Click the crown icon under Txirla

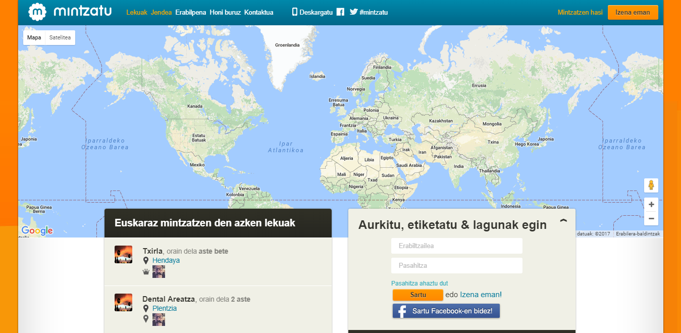point(146,272)
